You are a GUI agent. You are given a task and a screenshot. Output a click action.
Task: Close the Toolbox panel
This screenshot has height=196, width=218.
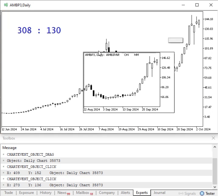pos(213,138)
